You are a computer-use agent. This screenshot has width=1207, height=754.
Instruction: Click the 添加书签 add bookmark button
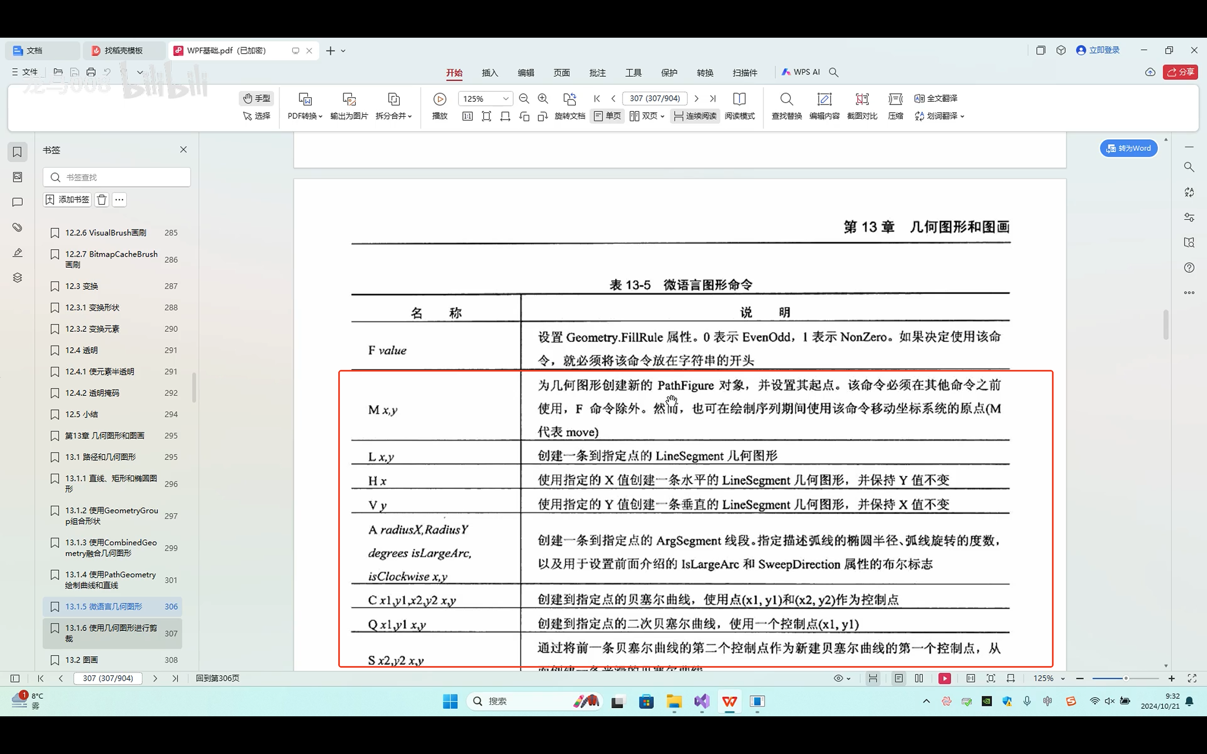(66, 199)
